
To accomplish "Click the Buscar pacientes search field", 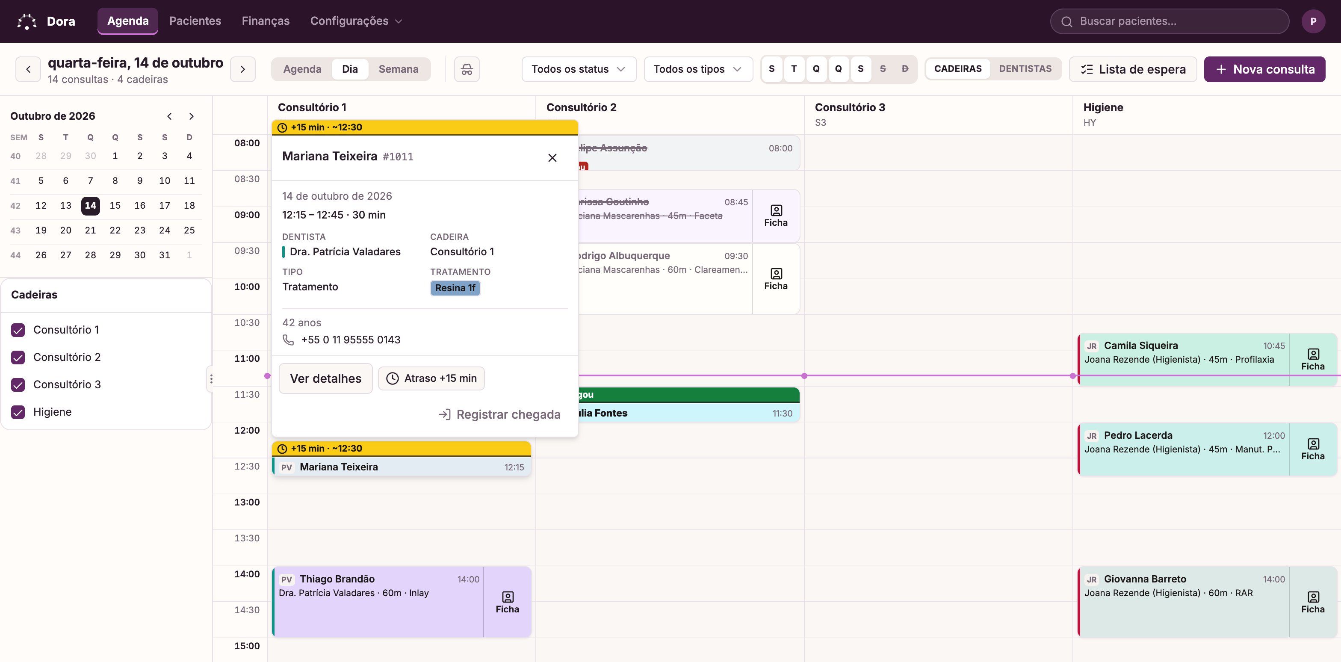I will click(1169, 21).
